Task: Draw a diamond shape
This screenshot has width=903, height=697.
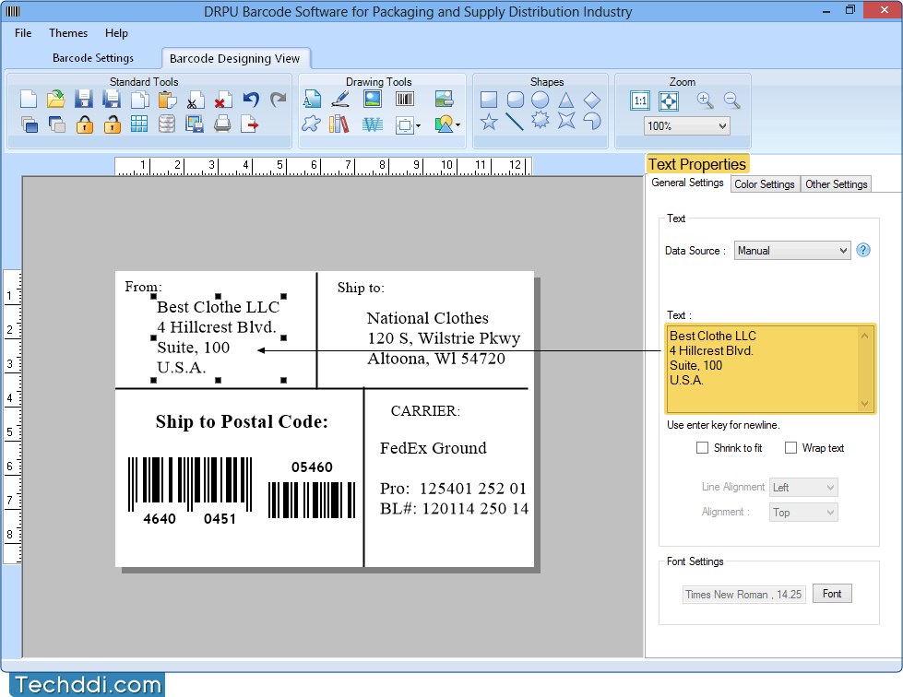Action: click(592, 100)
